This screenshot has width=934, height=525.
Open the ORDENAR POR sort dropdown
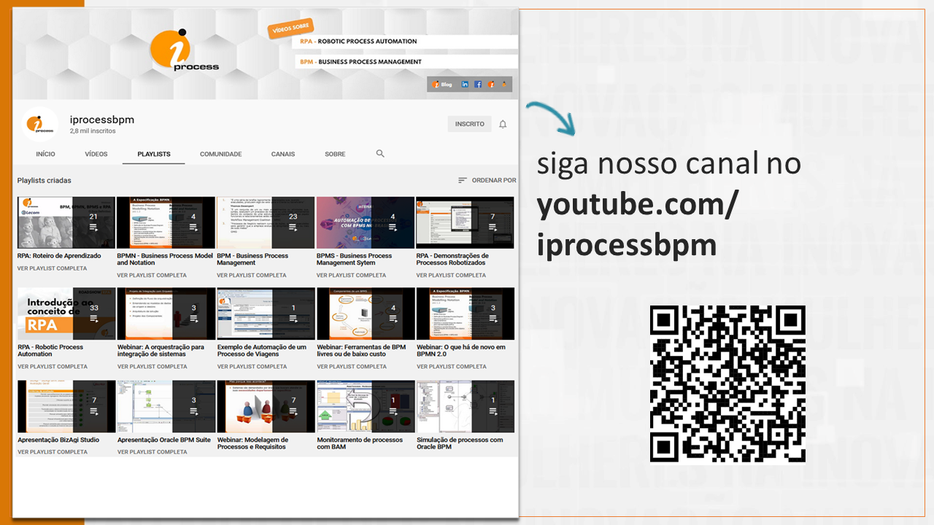click(x=487, y=180)
